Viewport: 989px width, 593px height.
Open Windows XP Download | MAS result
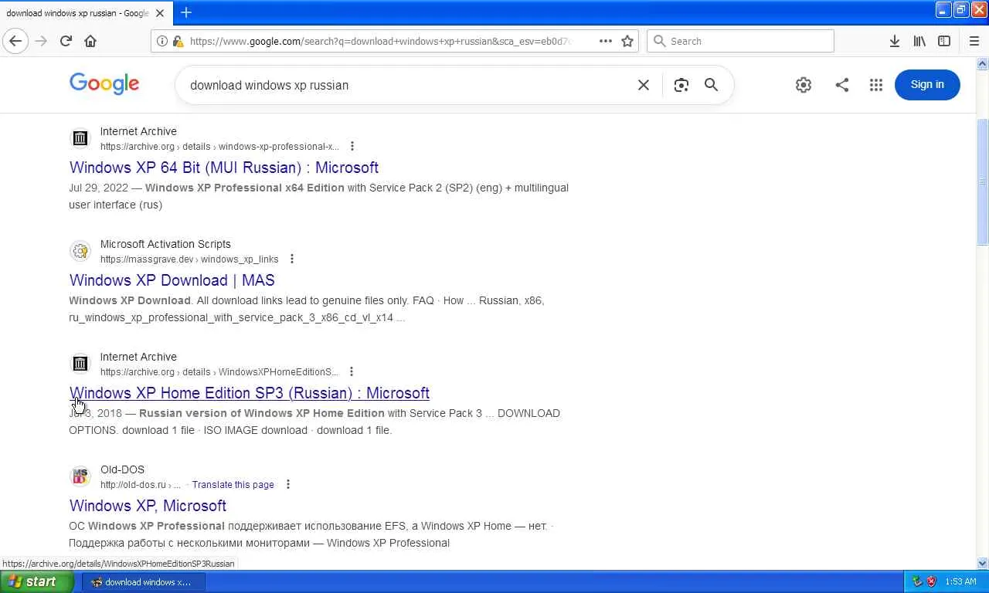[172, 280]
